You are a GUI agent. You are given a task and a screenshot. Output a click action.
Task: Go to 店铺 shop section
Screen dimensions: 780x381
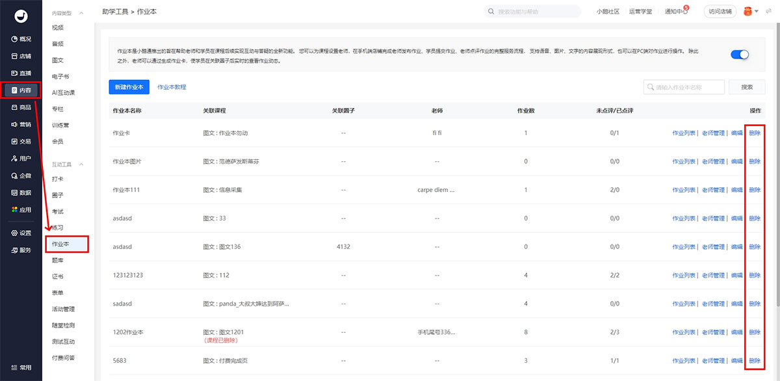coord(21,56)
